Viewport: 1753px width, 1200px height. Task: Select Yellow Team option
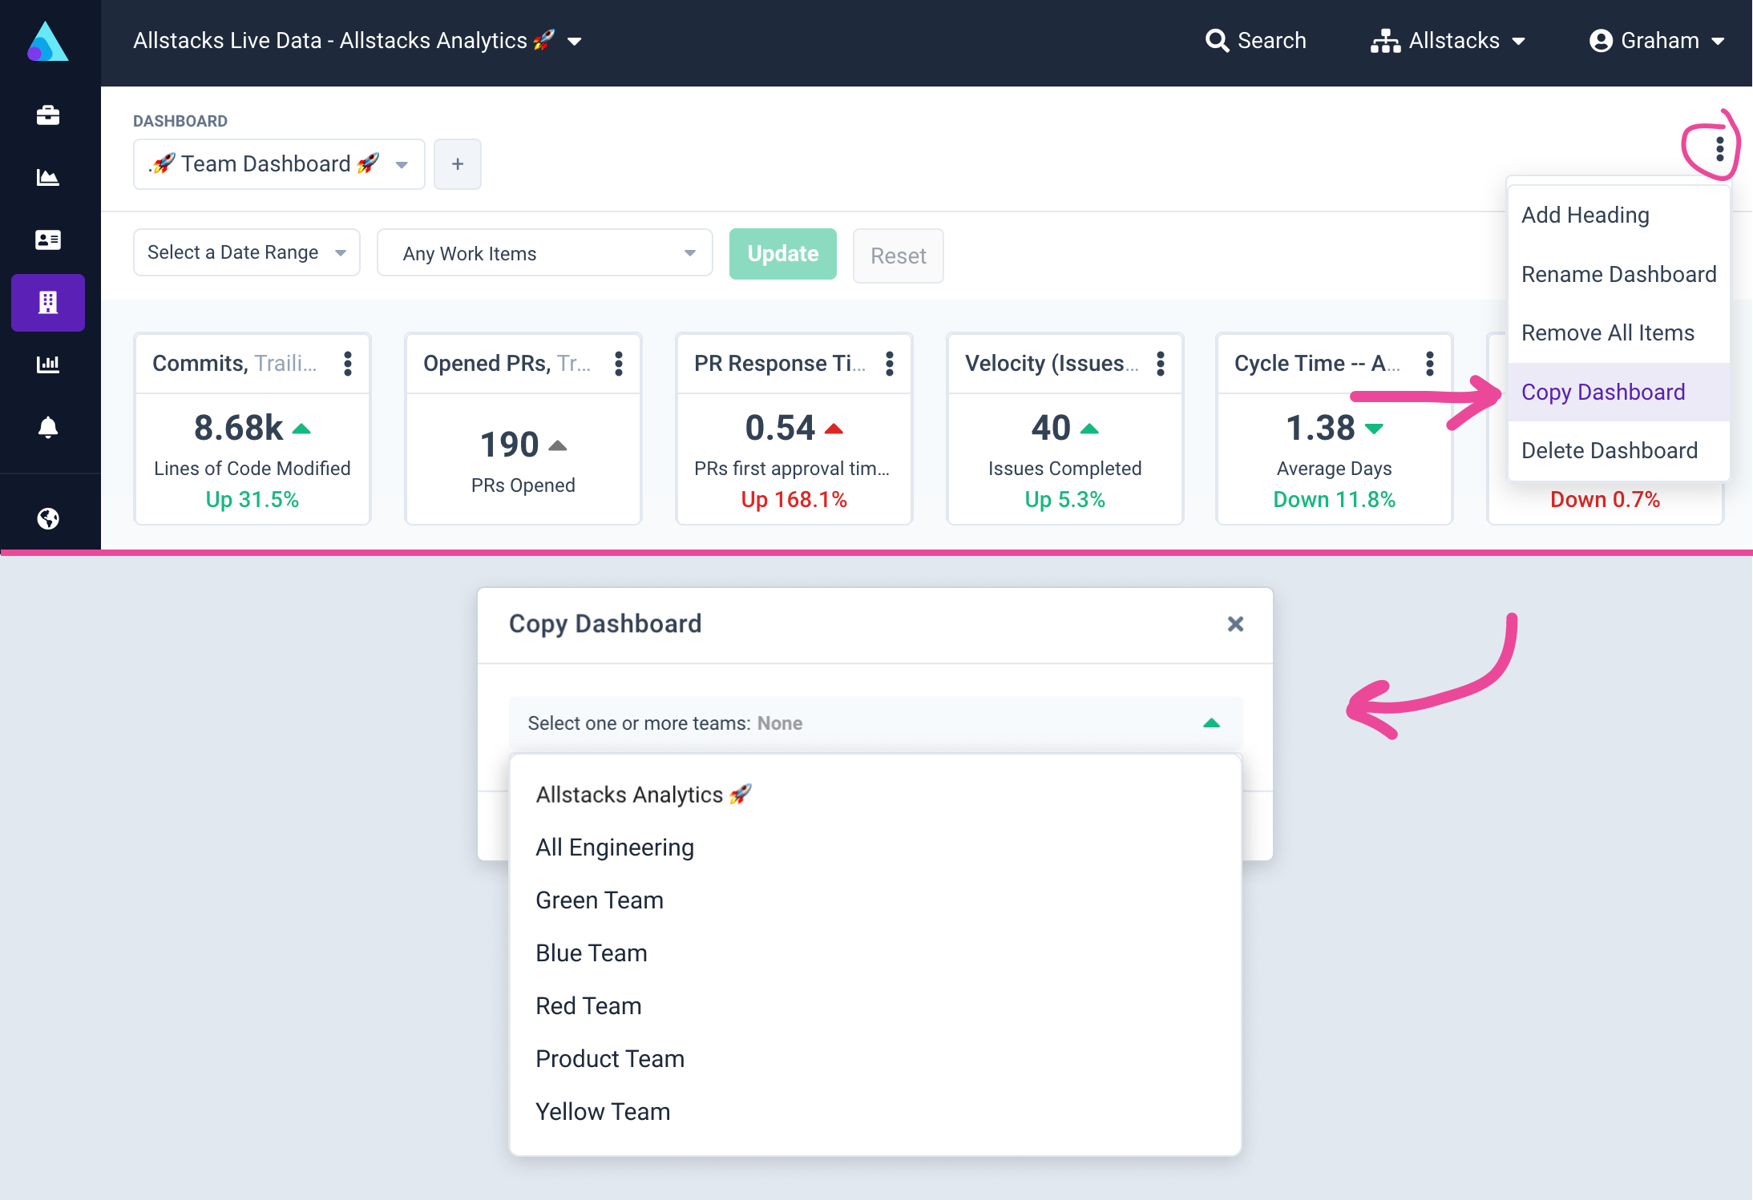[x=875, y=1112]
